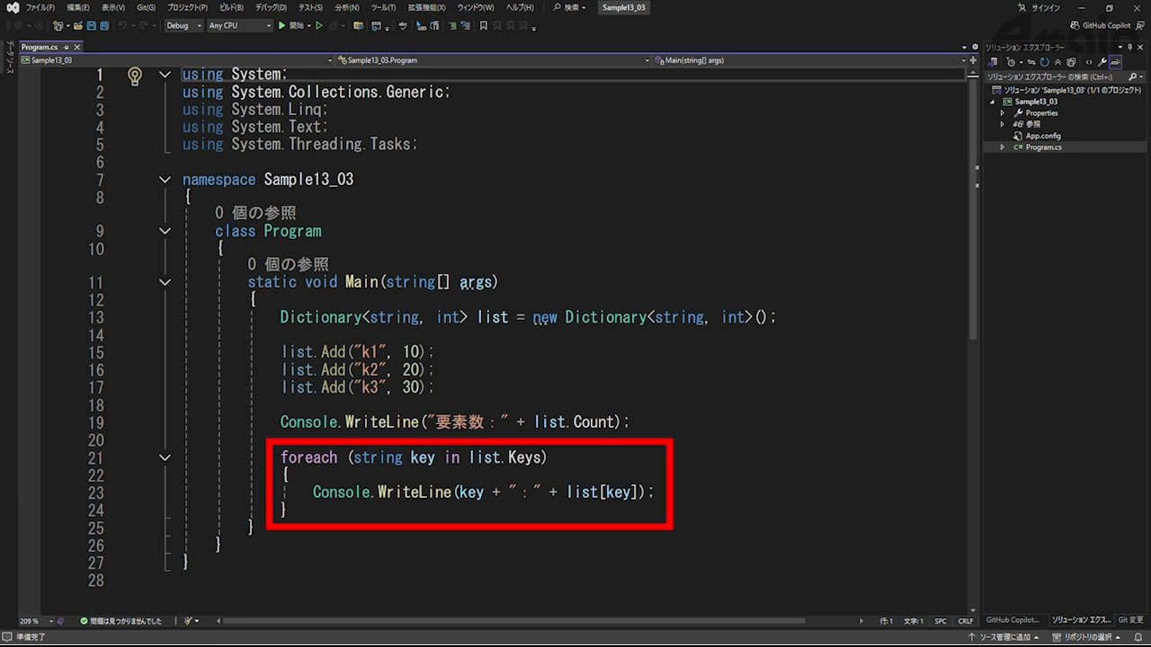
Task: Switch to Git 変更 bottom tab
Action: (x=1130, y=620)
